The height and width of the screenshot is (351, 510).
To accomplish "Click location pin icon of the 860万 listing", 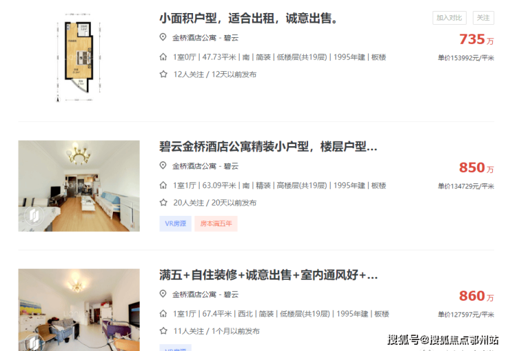I will [x=163, y=294].
